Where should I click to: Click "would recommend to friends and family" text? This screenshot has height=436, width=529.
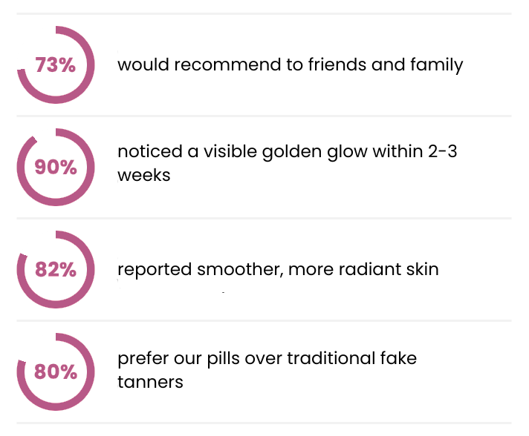click(290, 65)
